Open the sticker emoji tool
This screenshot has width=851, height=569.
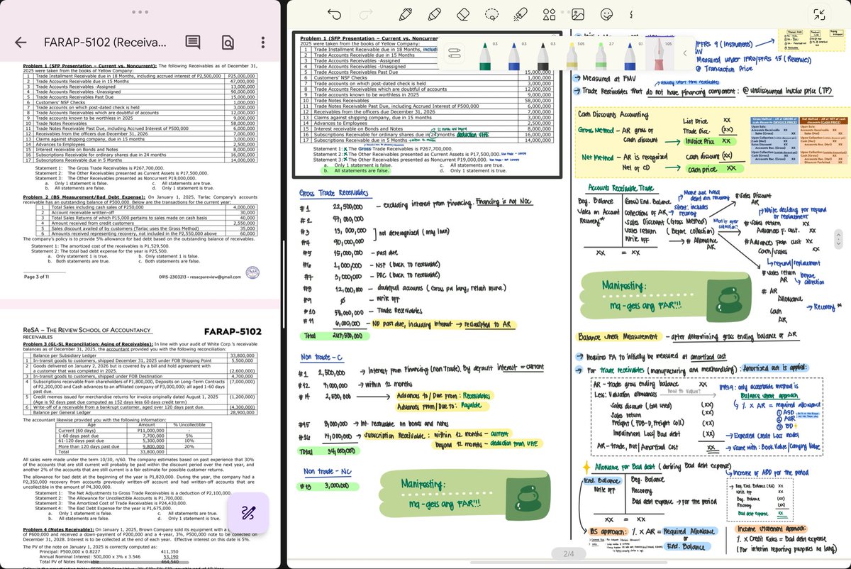pos(606,14)
